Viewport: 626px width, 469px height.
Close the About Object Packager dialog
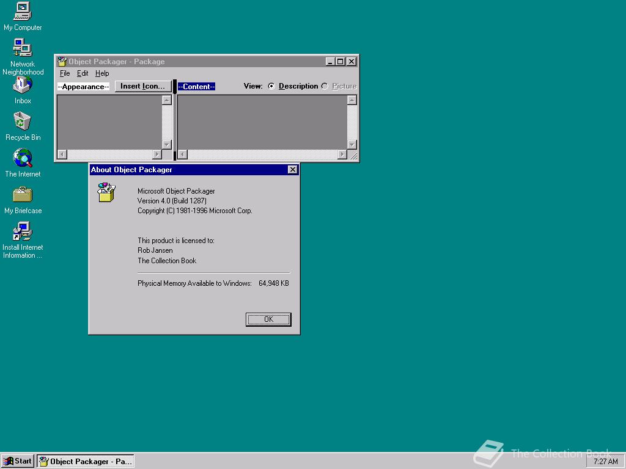pos(293,170)
